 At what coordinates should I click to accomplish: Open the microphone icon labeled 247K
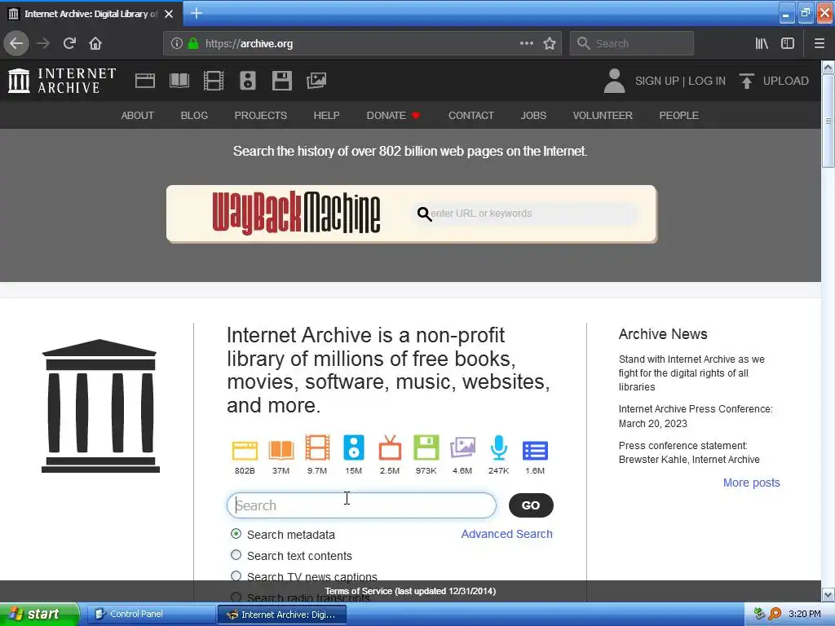(498, 447)
